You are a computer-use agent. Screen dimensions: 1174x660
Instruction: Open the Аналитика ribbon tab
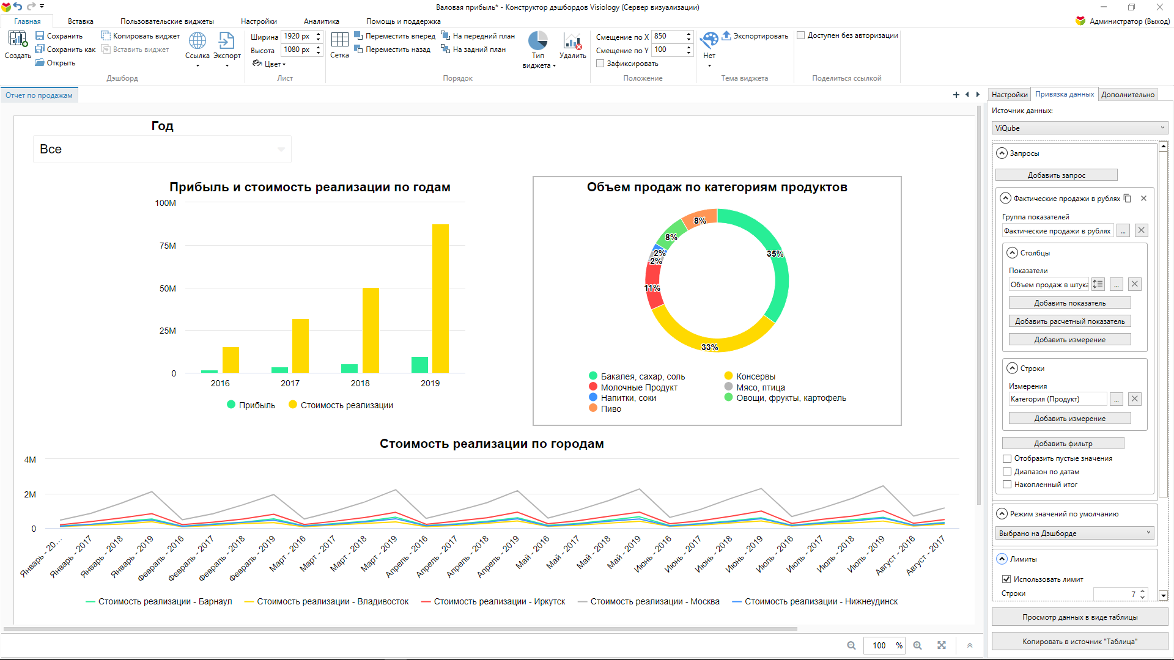[x=321, y=21]
